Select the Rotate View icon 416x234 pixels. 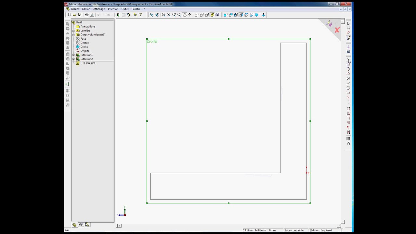point(185,15)
